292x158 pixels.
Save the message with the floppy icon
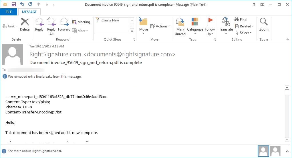pos(14,4)
